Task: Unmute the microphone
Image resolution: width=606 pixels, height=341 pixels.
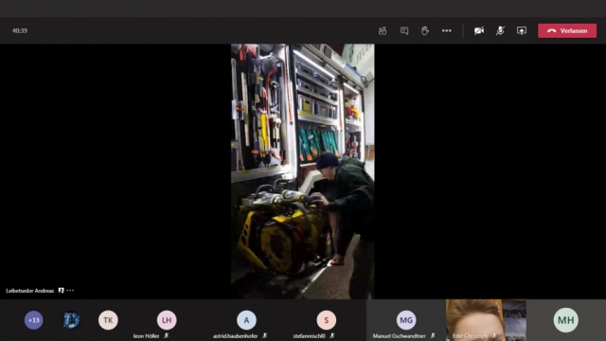Action: pos(500,31)
